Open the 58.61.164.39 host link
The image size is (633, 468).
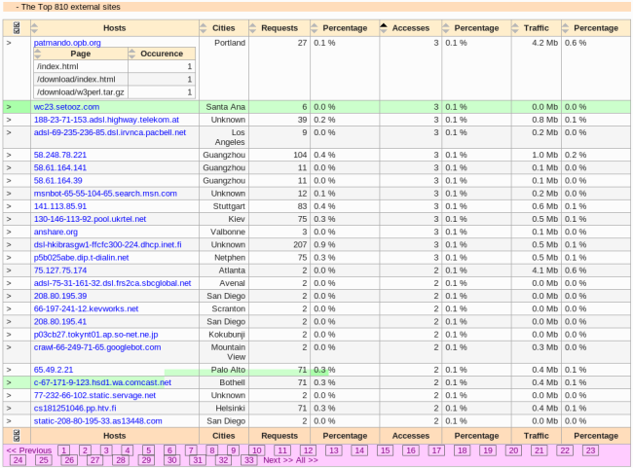58,181
